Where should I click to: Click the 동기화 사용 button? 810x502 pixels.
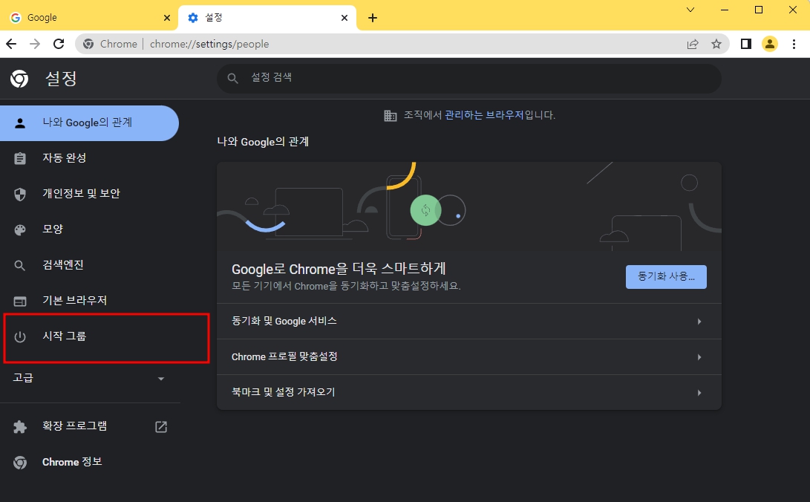666,277
